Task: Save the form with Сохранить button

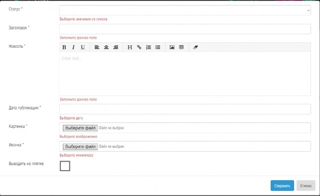Action: pos(282,186)
